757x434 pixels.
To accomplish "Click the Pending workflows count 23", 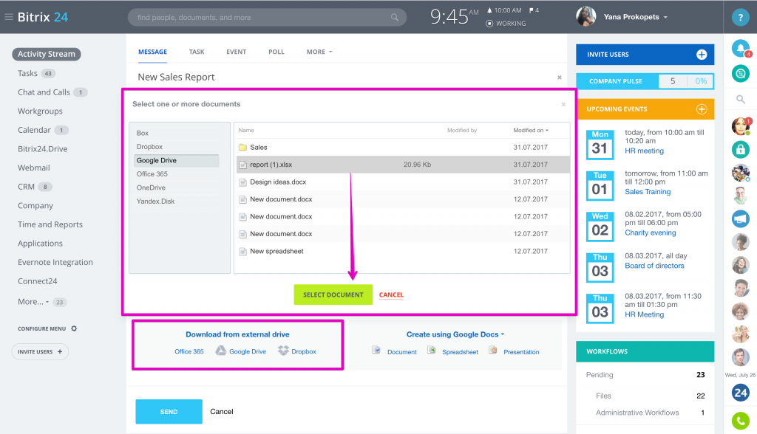I will click(701, 375).
